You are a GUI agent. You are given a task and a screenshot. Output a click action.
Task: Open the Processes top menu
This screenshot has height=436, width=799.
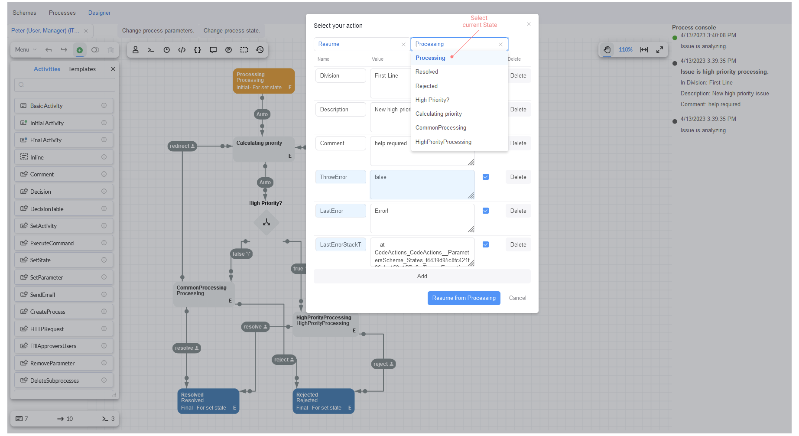pyautogui.click(x=62, y=13)
